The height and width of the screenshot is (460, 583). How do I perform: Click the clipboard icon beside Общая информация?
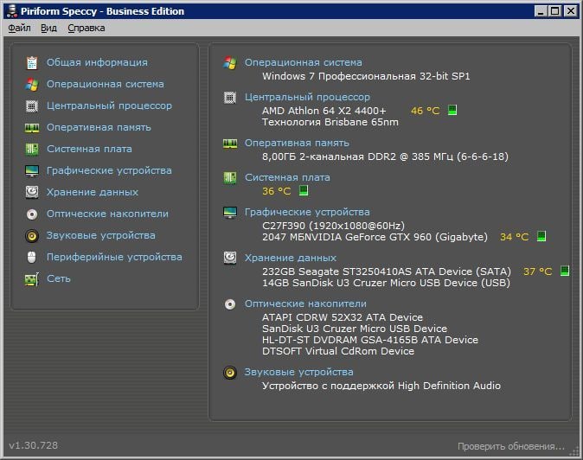click(x=32, y=63)
